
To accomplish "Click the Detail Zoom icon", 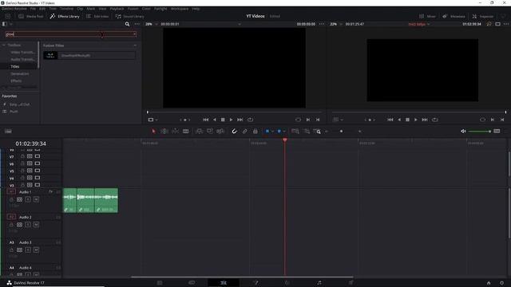I will (x=307, y=131).
